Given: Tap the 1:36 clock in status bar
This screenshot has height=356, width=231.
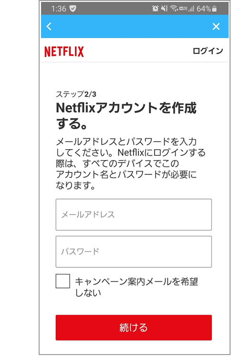Looking at the screenshot, I should click(x=59, y=9).
